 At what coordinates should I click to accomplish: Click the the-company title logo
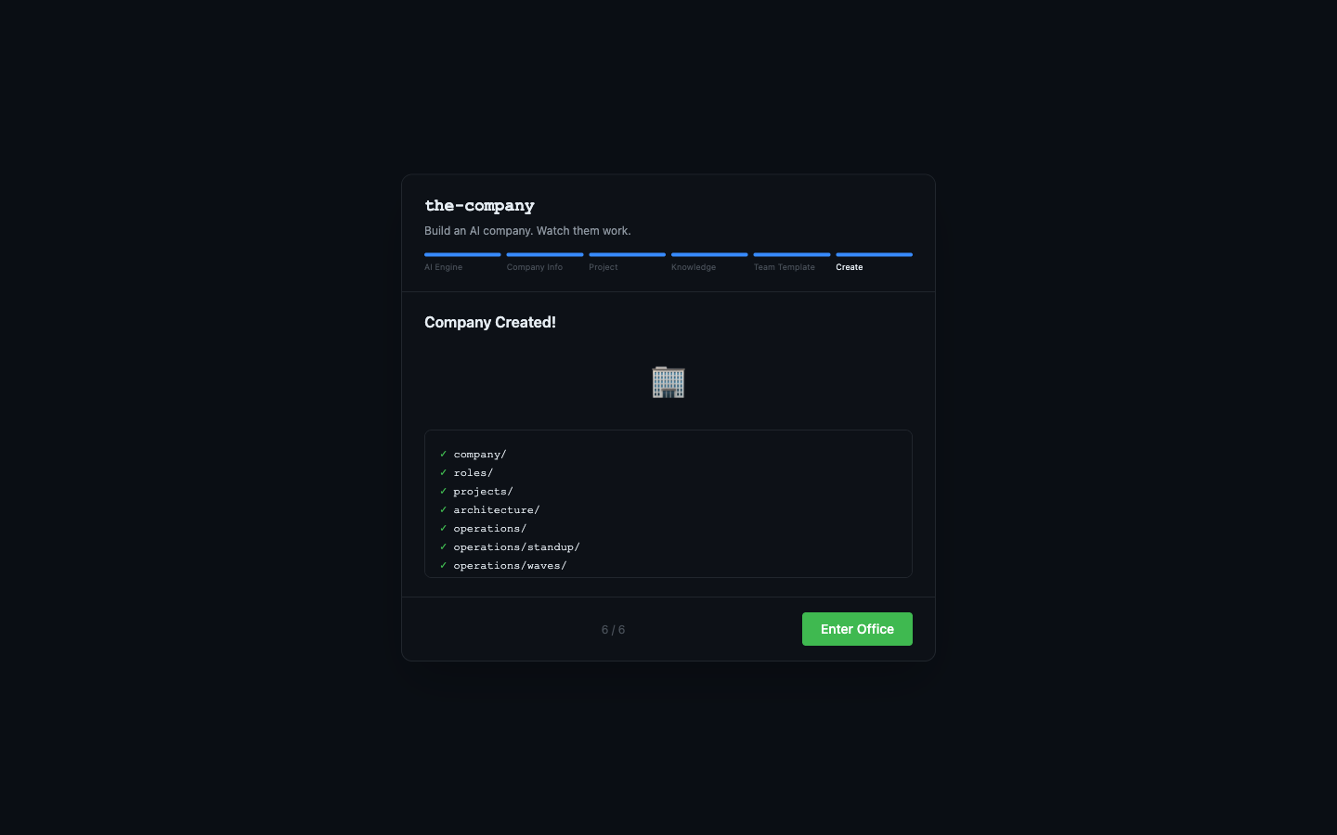click(x=479, y=206)
